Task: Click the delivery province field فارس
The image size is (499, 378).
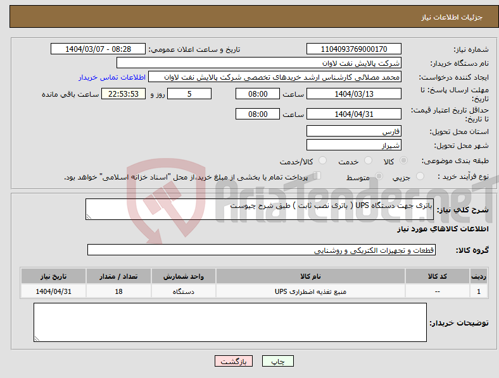Action: click(354, 131)
